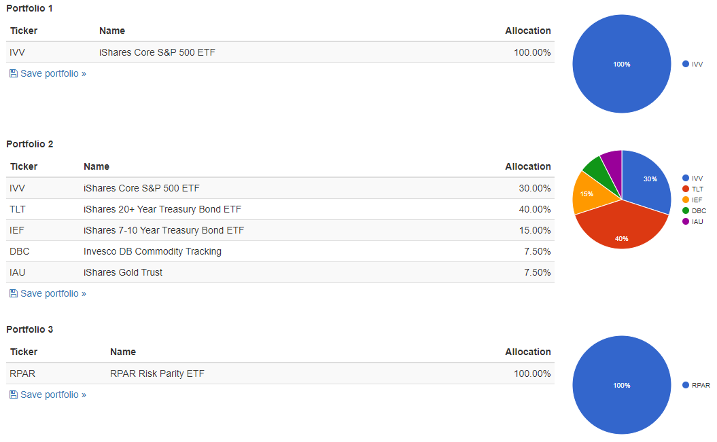Click the Name header in Portfolio 3 table

[x=123, y=352]
